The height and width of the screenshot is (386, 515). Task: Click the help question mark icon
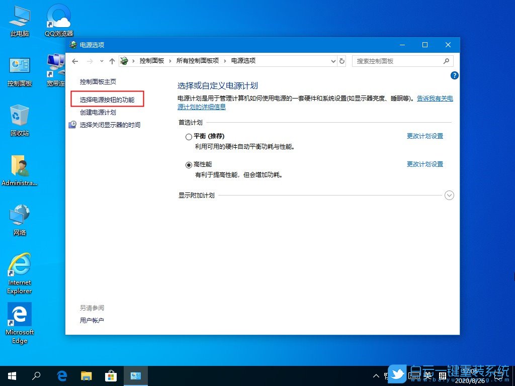point(454,75)
